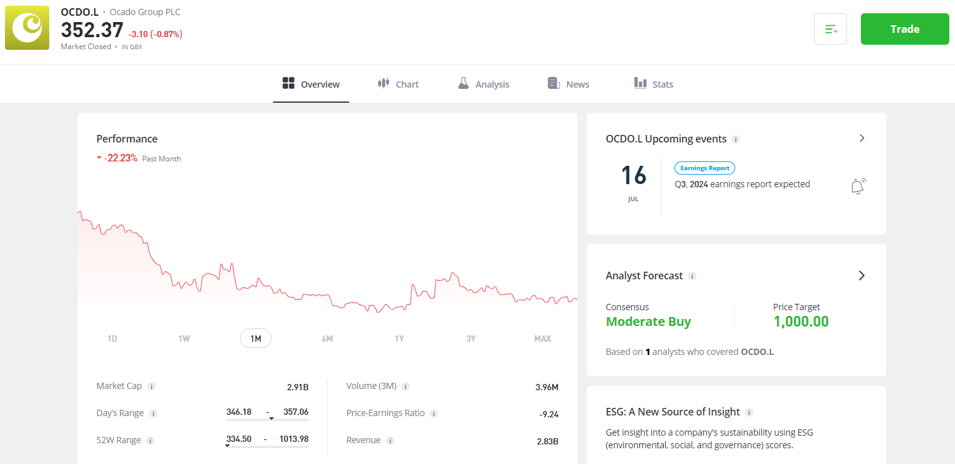Click info icon next to ESG heading
955x464 pixels.
pos(749,412)
